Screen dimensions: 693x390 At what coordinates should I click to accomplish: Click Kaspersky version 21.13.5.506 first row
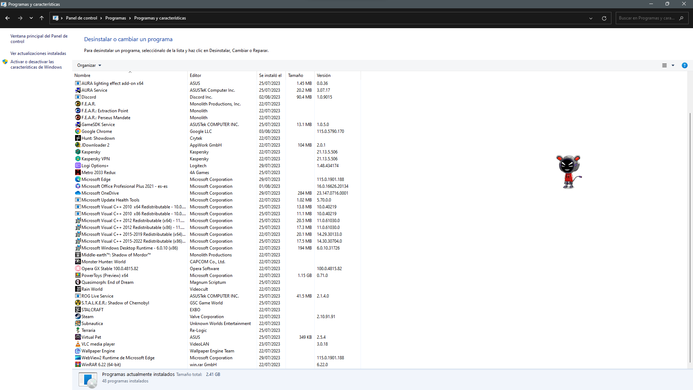[327, 152]
